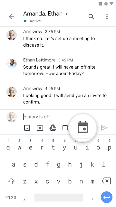Tap the letter q key
The height and width of the screenshot is (207, 116).
click(8, 148)
